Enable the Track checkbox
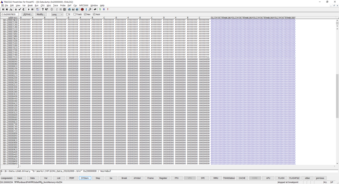Screen dimensions: 339x184 [x=75, y=14]
